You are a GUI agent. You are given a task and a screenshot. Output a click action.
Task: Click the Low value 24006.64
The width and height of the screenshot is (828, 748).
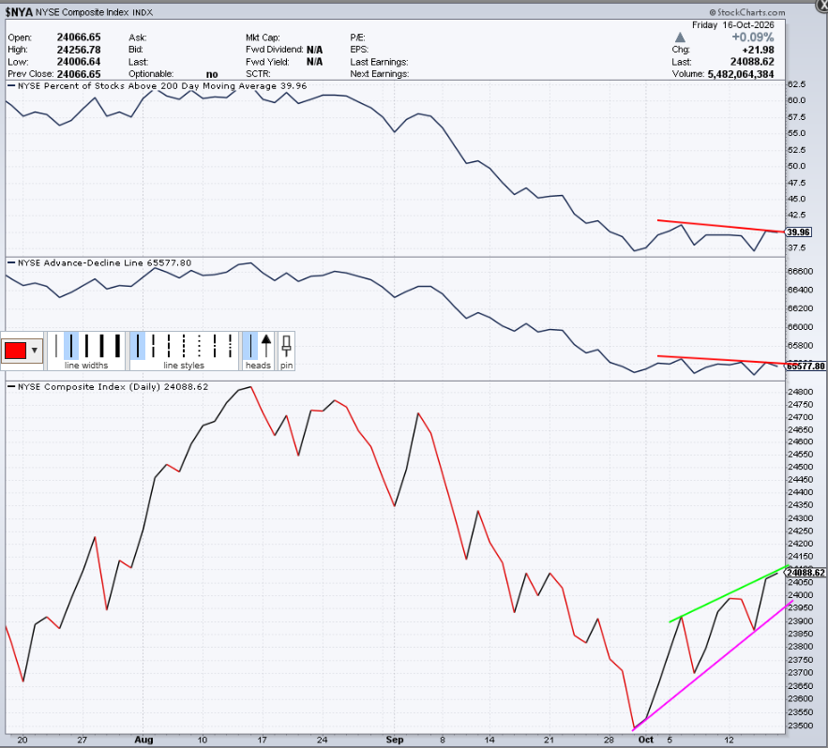pos(79,62)
